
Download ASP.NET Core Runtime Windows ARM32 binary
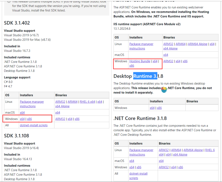[168, 61]
